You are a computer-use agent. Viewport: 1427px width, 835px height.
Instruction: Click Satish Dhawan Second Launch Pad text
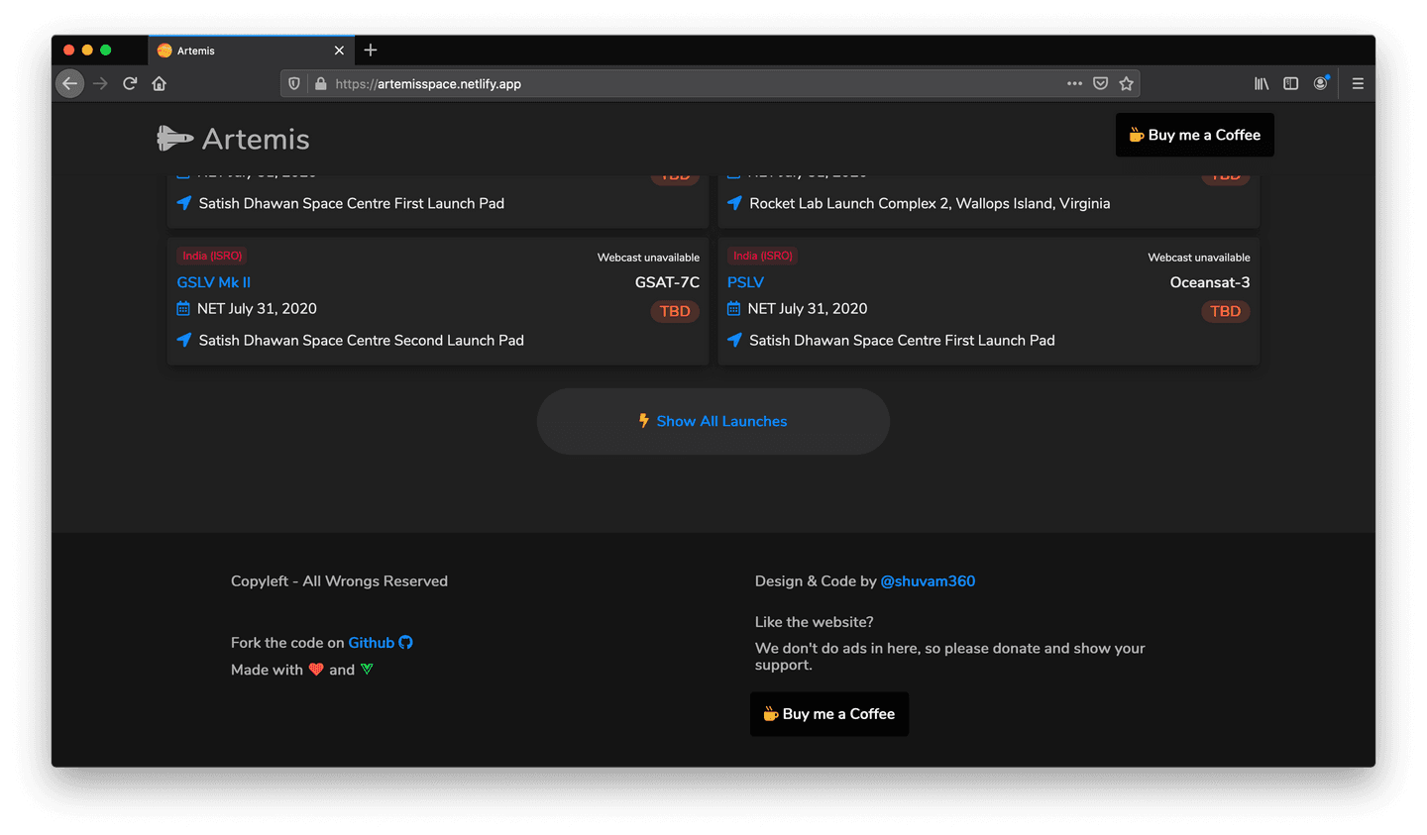click(x=362, y=340)
